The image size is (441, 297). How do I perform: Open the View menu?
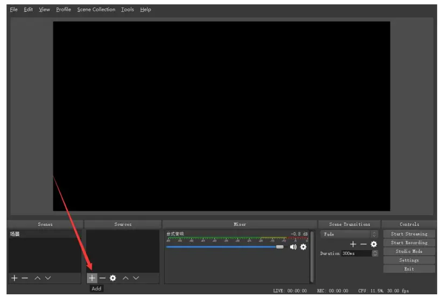pos(45,10)
